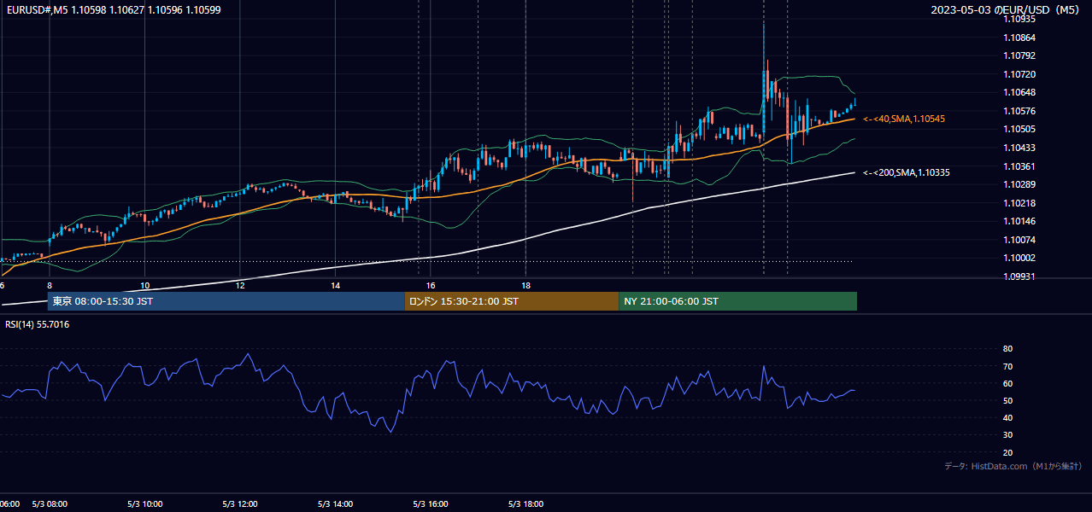The image size is (1092, 512).
Task: Click price level 1.10074 on the axis
Action: 1019,240
